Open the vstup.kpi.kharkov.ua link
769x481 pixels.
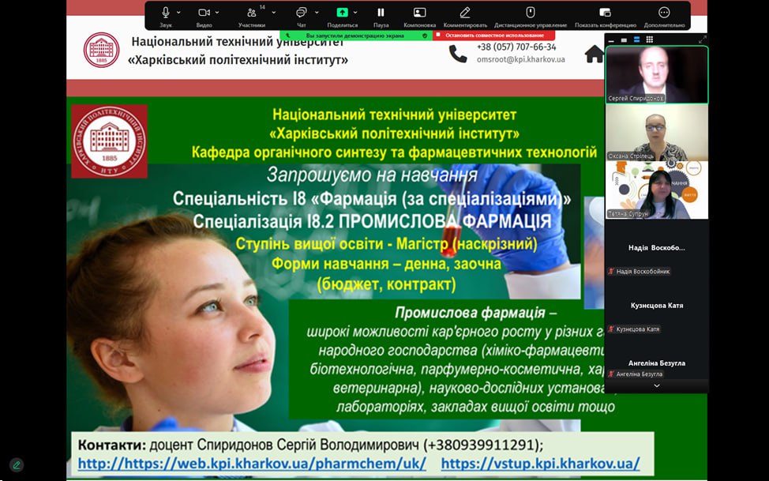(x=541, y=464)
